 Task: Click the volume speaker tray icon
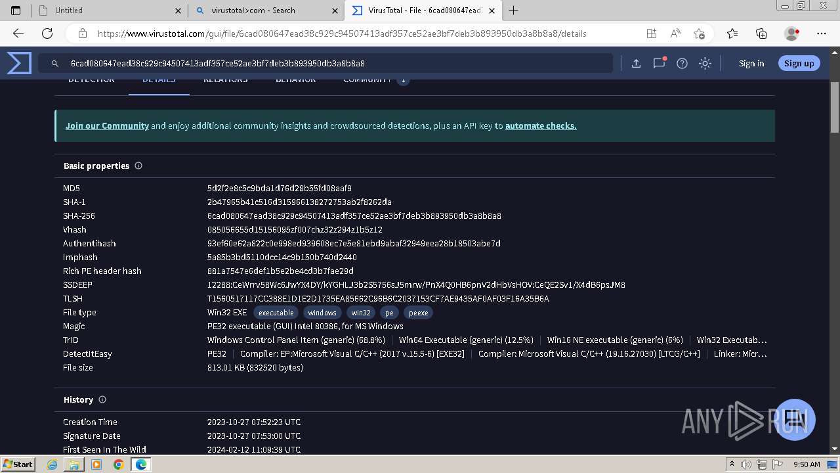point(746,464)
